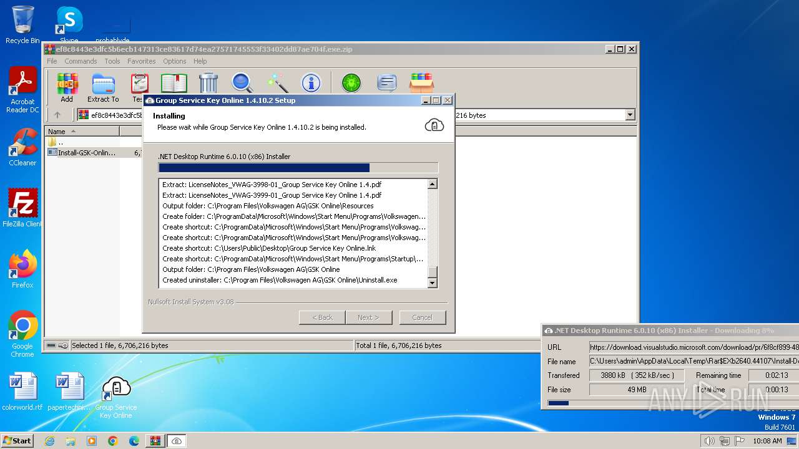Expand the WinRAR address path dropdown
Screen dimensions: 799x449
pyautogui.click(x=630, y=115)
